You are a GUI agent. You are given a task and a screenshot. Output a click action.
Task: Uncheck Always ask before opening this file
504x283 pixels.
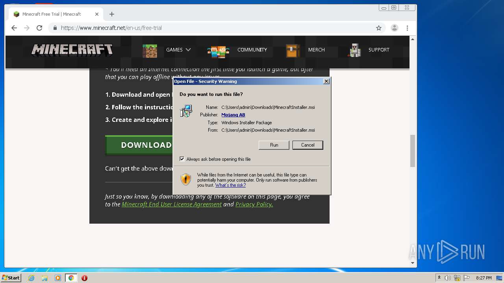[182, 159]
